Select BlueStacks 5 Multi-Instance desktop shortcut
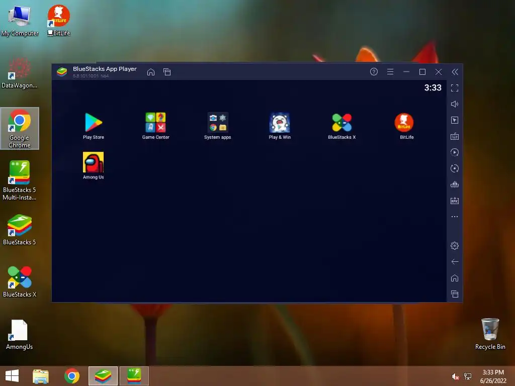The height and width of the screenshot is (386, 515). click(20, 180)
